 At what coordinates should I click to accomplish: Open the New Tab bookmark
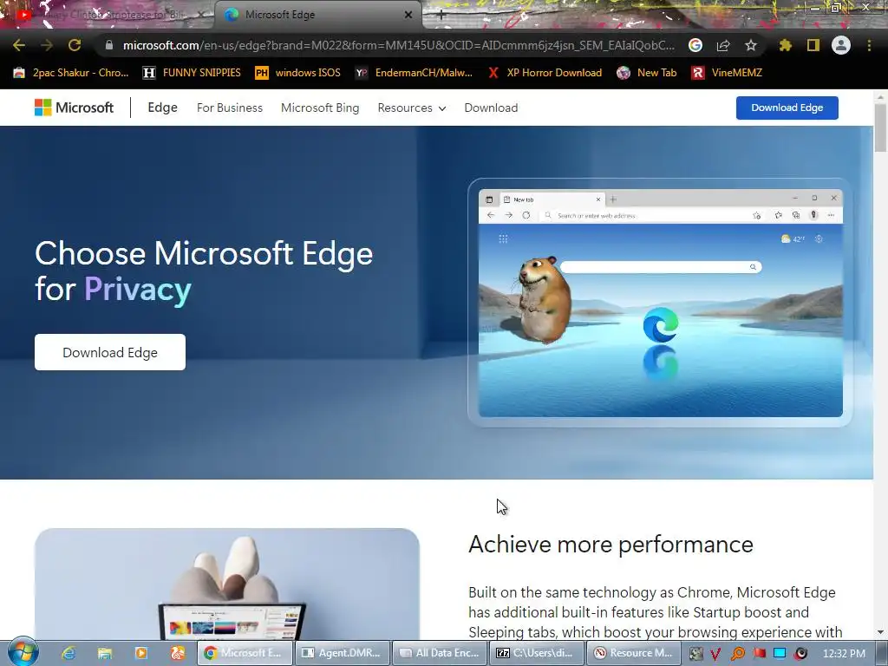pos(647,73)
